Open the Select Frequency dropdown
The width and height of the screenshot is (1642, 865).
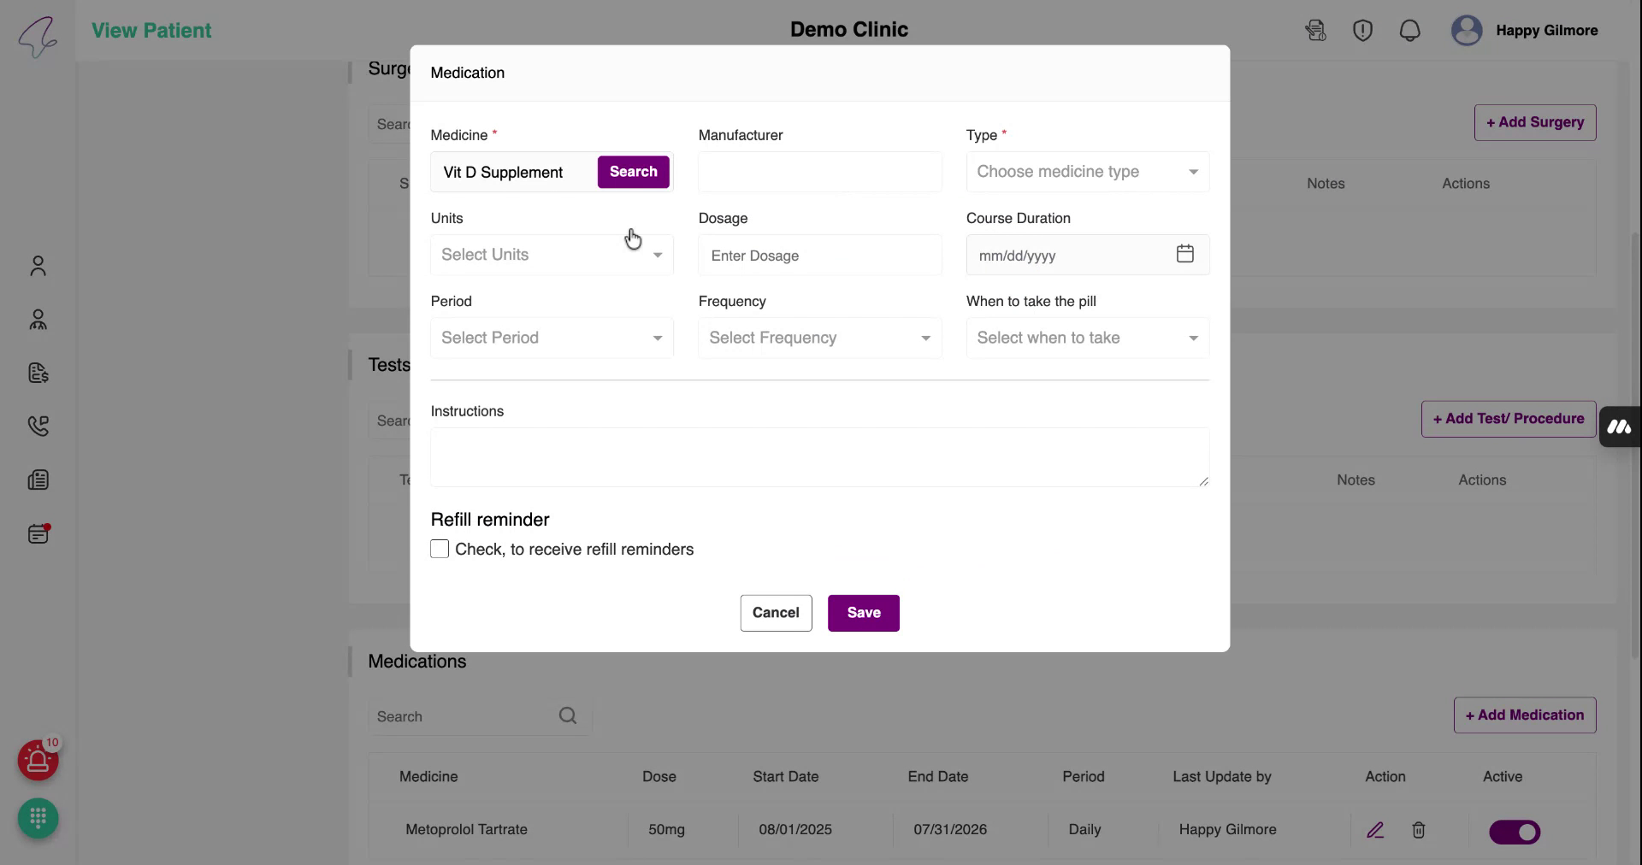click(818, 338)
